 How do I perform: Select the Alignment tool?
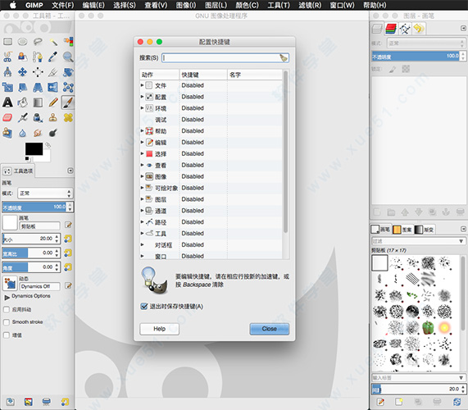click(x=38, y=72)
